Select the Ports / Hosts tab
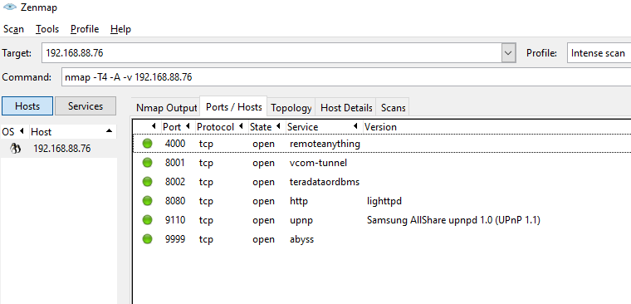Screen dimensions: 631x304 (x=234, y=107)
